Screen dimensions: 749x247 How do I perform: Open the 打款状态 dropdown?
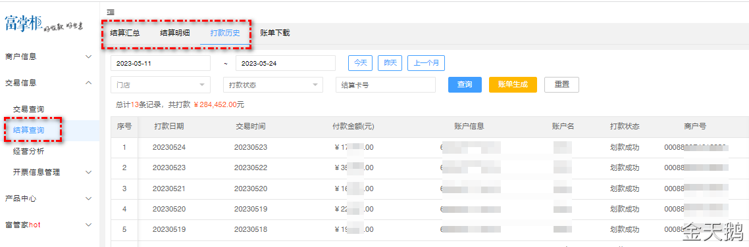click(x=273, y=85)
